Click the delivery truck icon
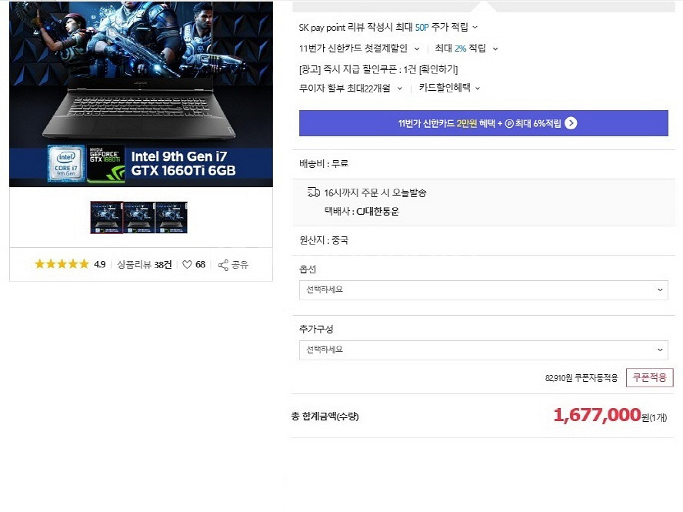 [x=313, y=192]
